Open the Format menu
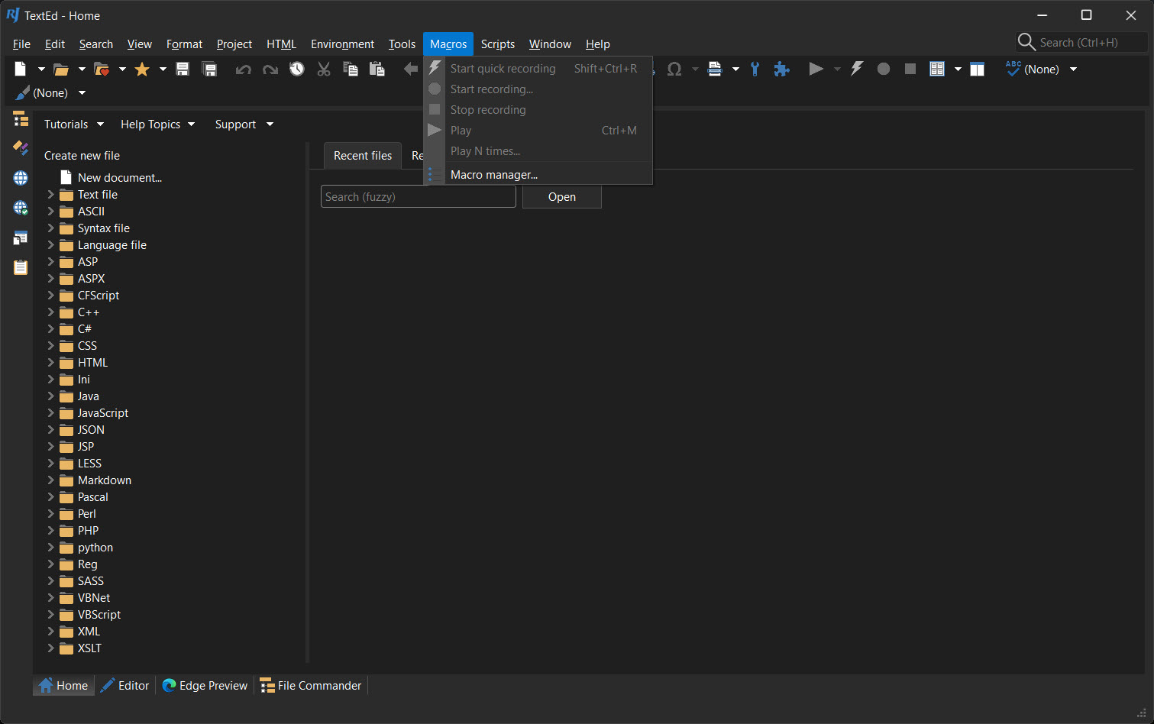The image size is (1154, 724). tap(184, 44)
